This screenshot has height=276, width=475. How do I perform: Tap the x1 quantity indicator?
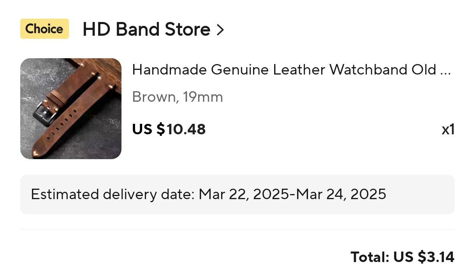[x=448, y=130]
